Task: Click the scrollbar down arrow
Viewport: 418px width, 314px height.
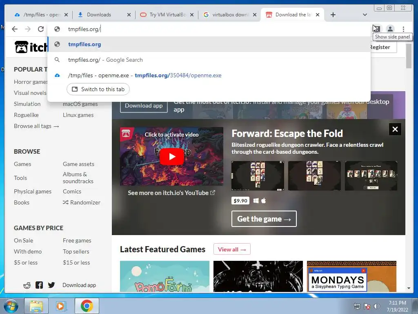Action: click(409, 288)
